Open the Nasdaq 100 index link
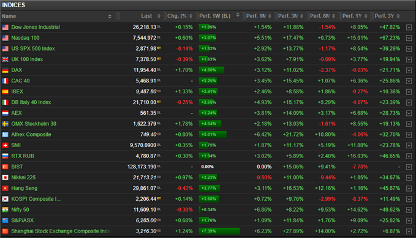 coord(26,38)
